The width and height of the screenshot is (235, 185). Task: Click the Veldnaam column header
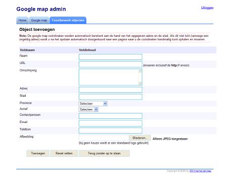point(27,50)
